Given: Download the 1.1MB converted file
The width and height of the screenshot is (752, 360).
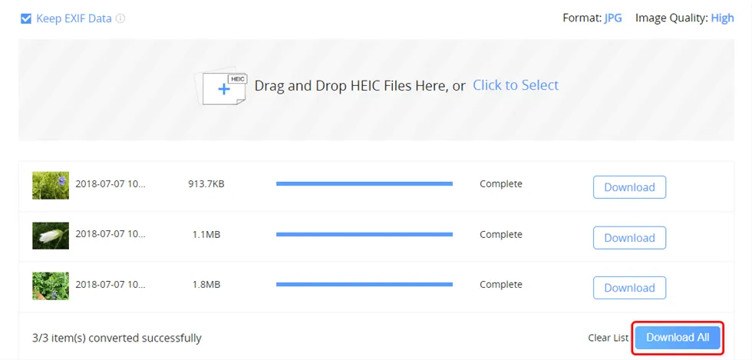Looking at the screenshot, I should (629, 238).
